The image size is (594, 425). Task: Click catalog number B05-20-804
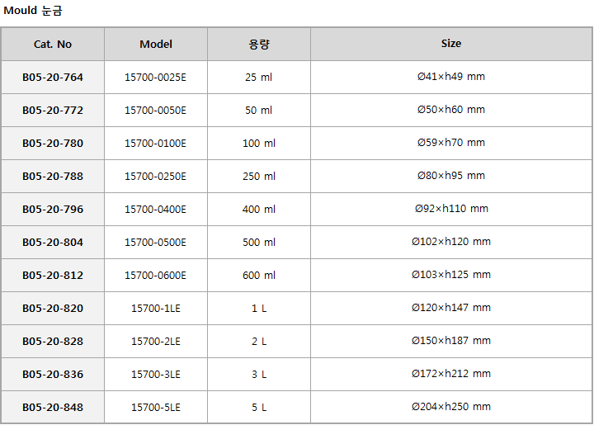click(x=53, y=242)
